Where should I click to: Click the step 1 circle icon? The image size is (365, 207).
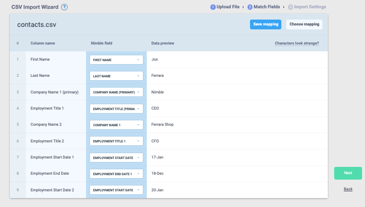(213, 7)
